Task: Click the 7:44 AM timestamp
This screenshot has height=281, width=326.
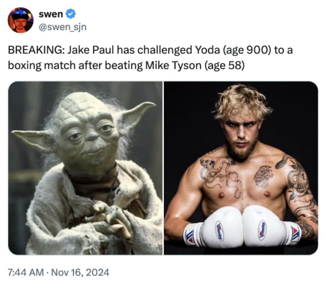Action: tap(26, 272)
